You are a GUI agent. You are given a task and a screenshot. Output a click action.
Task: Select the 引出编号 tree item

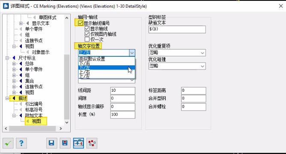(34, 104)
